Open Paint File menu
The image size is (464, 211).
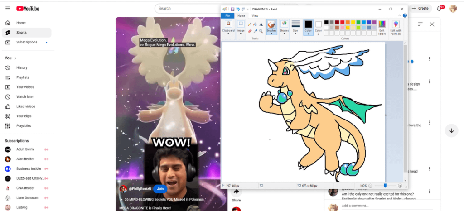[x=227, y=16]
